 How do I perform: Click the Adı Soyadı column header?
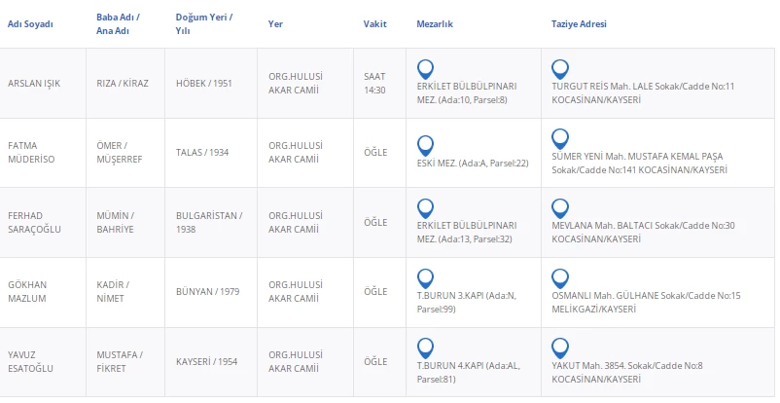(30, 24)
